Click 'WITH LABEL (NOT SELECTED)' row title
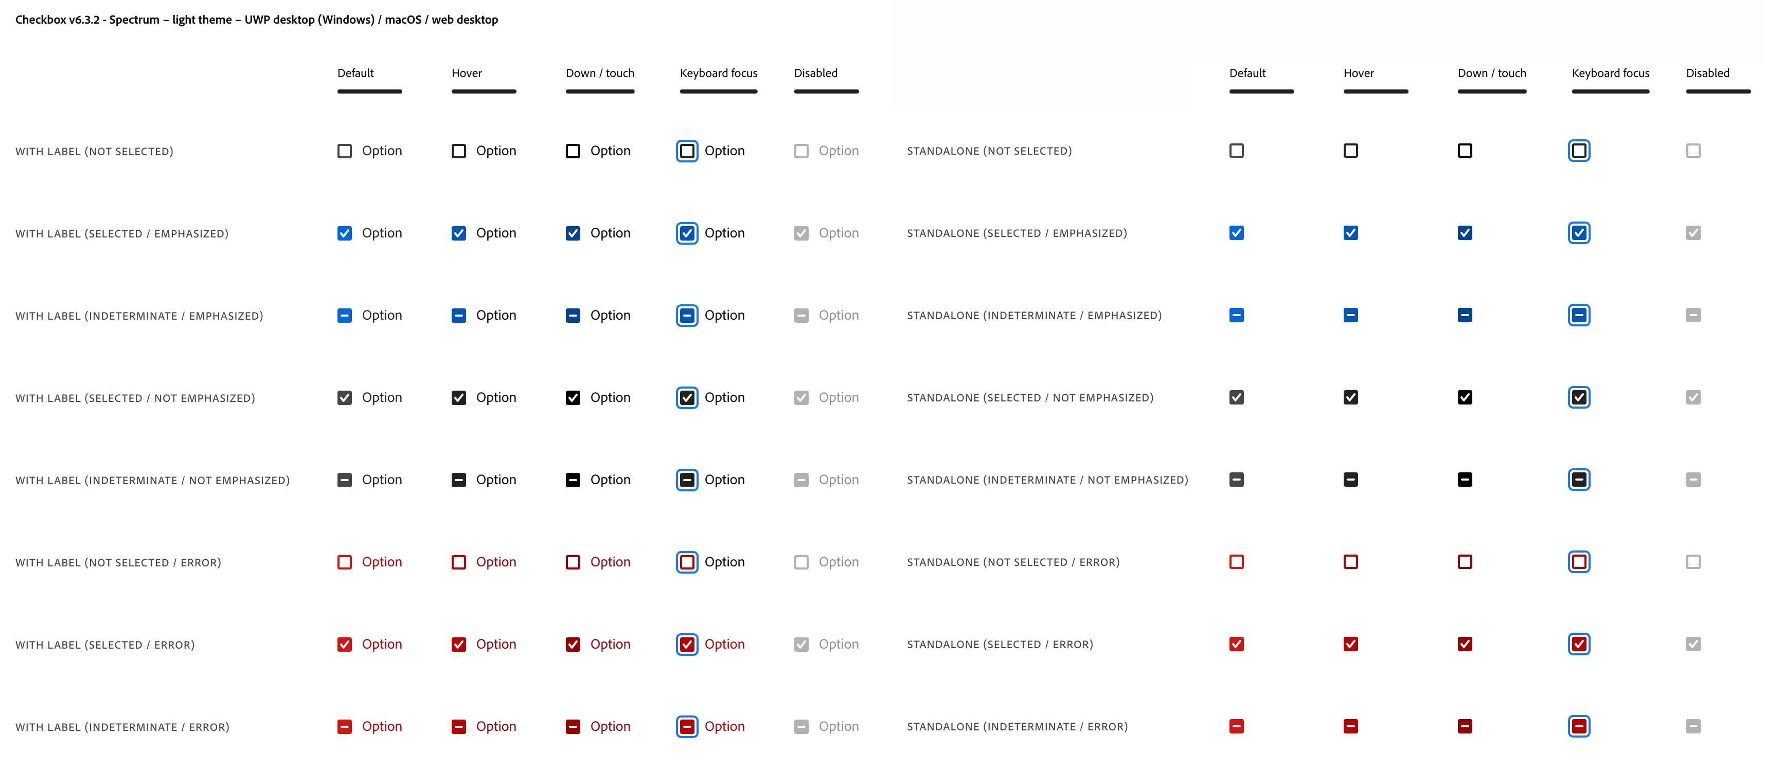The image size is (1765, 772). click(x=95, y=151)
